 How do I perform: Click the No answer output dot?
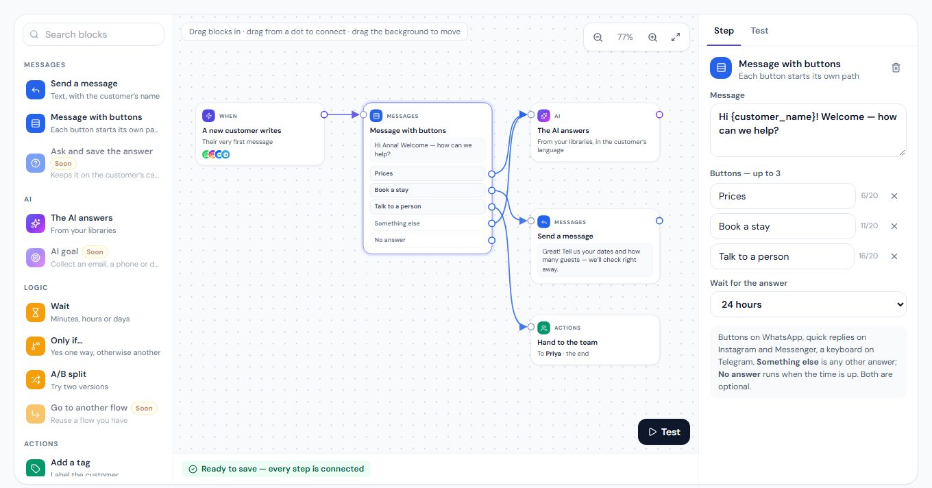(491, 241)
